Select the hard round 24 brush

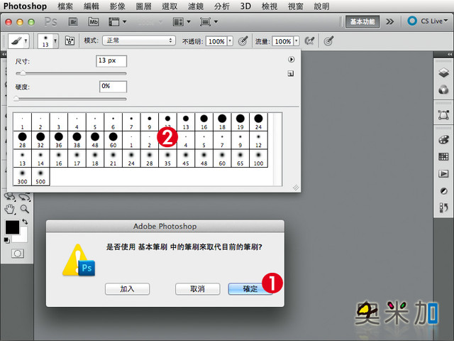(x=258, y=121)
